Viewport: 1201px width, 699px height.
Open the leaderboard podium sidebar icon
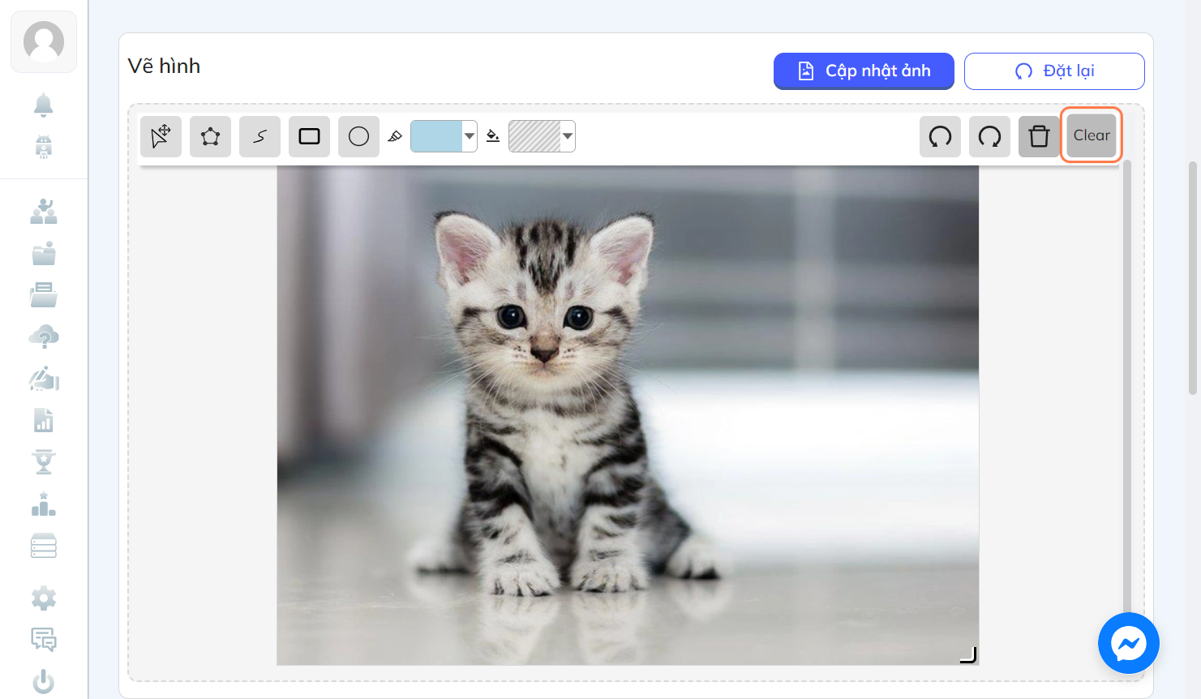tap(44, 504)
